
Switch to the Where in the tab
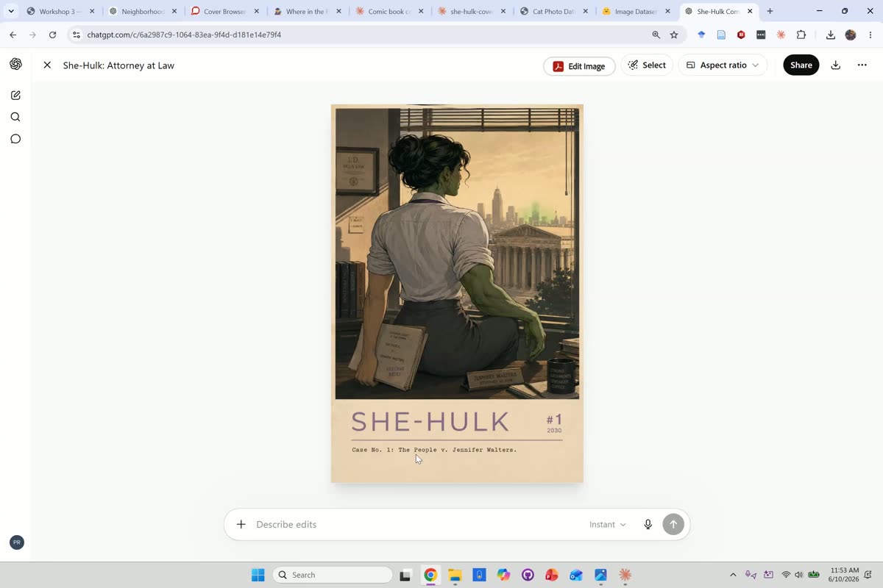point(307,11)
